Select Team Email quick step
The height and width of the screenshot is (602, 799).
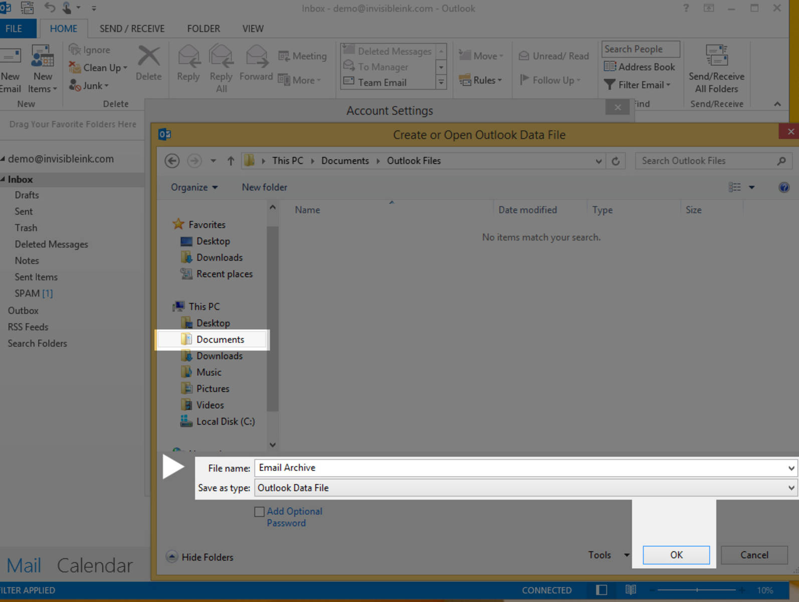tap(382, 82)
